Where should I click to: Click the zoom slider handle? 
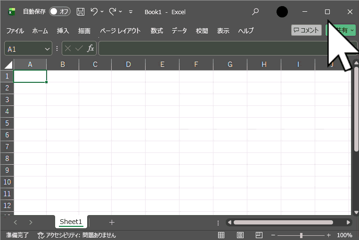coord(302,235)
